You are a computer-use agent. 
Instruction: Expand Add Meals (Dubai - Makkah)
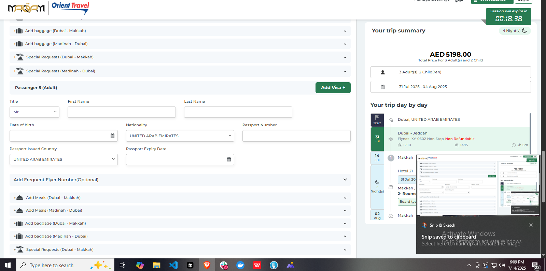[180, 198]
